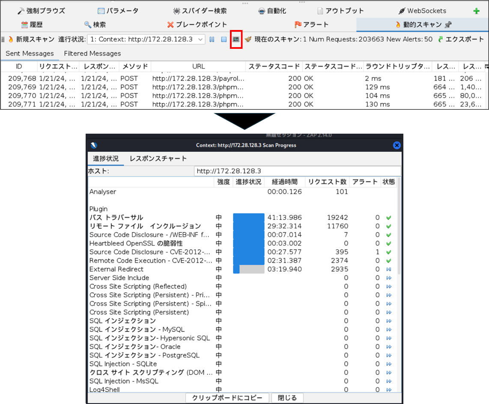Skip the SQL Injection - SQLite plugin
This screenshot has height=404, width=489.
pos(389,364)
